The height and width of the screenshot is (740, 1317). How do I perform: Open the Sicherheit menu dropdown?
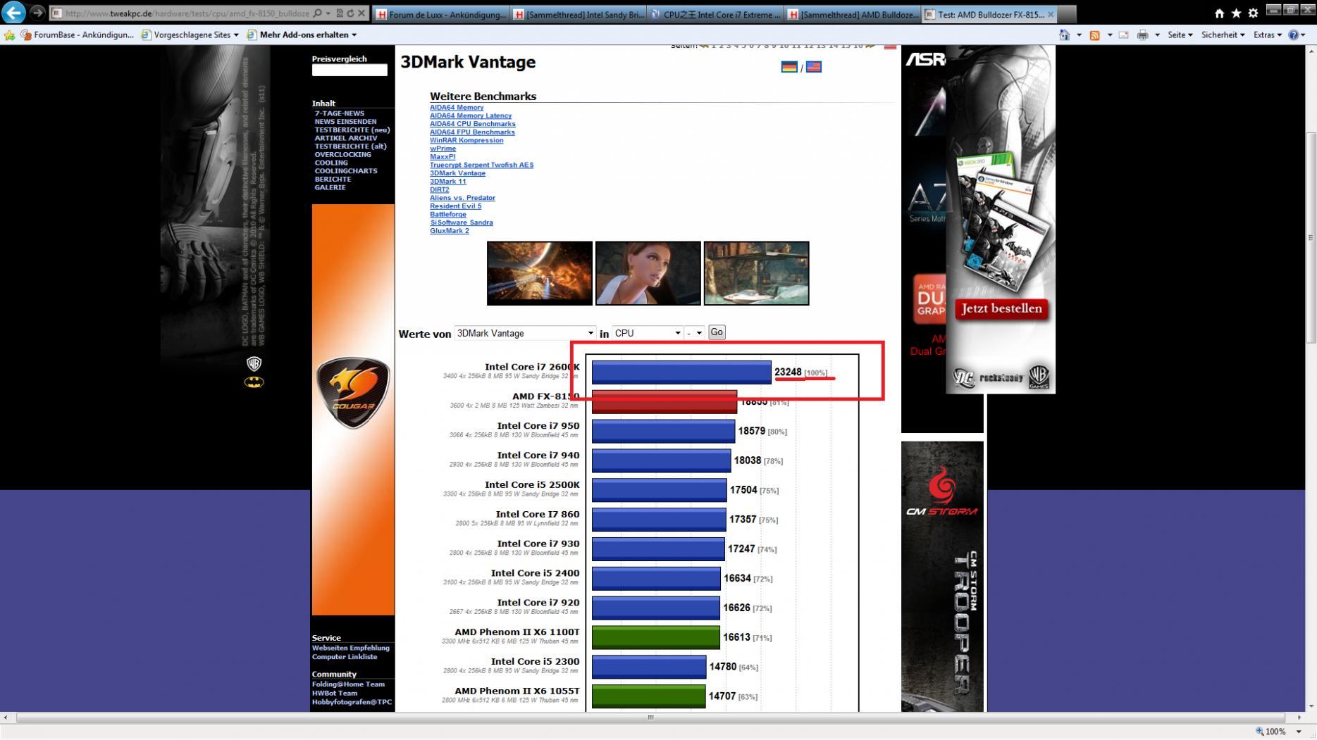1223,35
